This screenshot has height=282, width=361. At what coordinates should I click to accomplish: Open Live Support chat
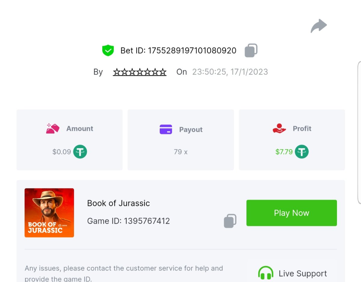pyautogui.click(x=303, y=274)
